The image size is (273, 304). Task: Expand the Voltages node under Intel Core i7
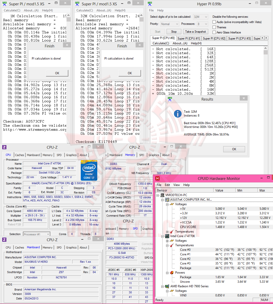(167, 241)
